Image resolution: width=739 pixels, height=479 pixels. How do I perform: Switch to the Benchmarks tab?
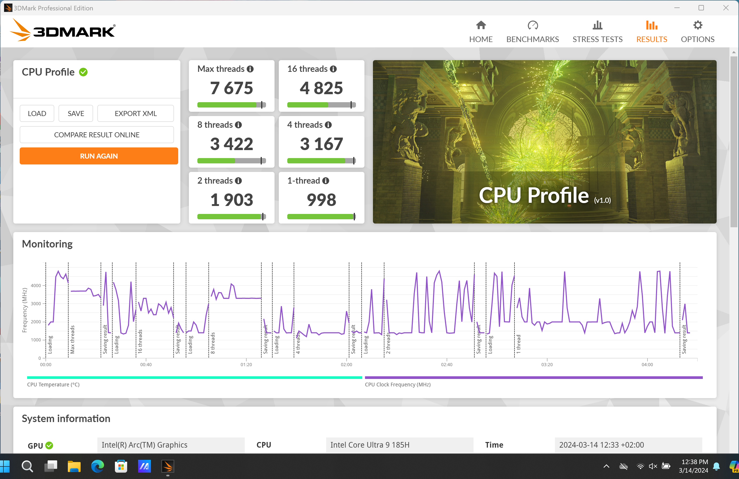533,31
